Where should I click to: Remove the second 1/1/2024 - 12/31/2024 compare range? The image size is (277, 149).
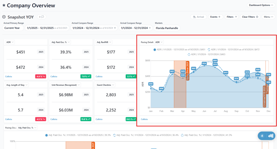coord(150,28)
